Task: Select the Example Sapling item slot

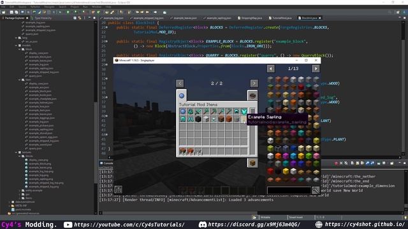Action: tap(244, 119)
